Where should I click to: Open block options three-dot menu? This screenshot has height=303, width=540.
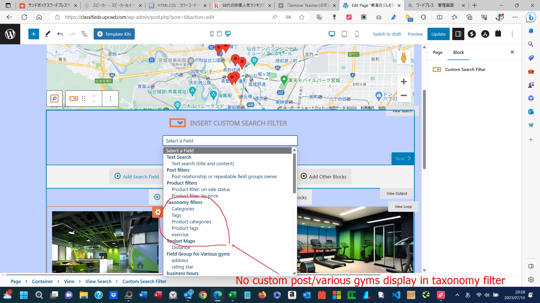coord(110,98)
